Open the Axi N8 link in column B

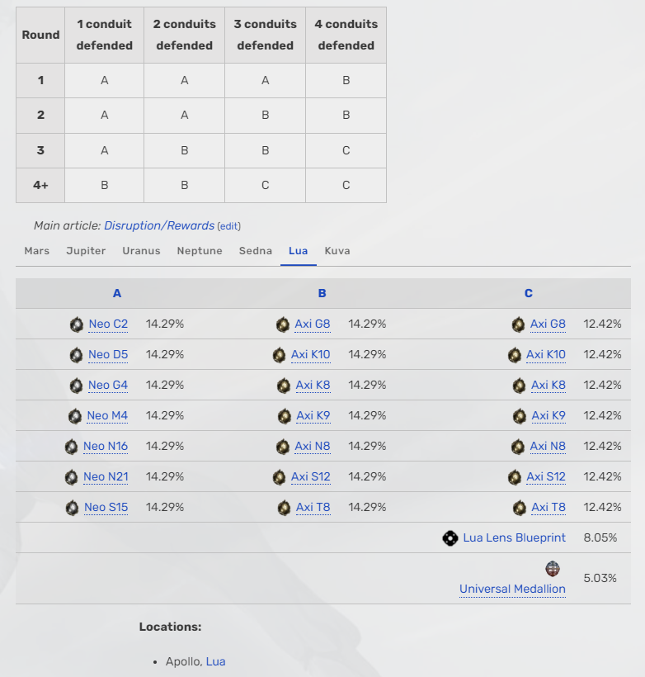(x=313, y=447)
